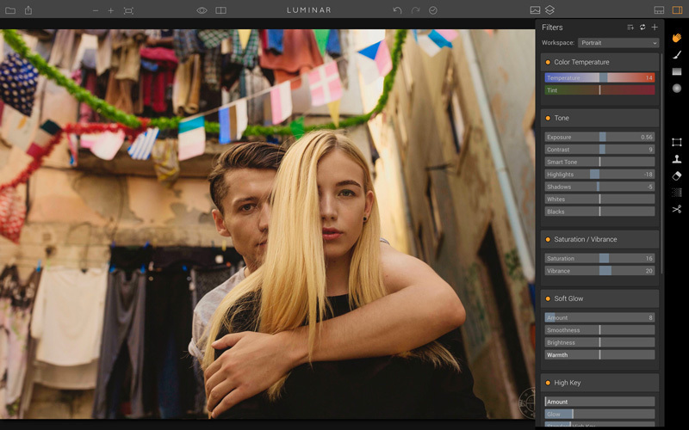
Task: Adjust the Exposure slider
Action: (599, 137)
